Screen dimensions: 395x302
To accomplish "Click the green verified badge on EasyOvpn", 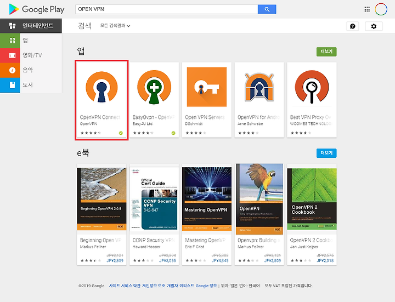I will (x=173, y=133).
